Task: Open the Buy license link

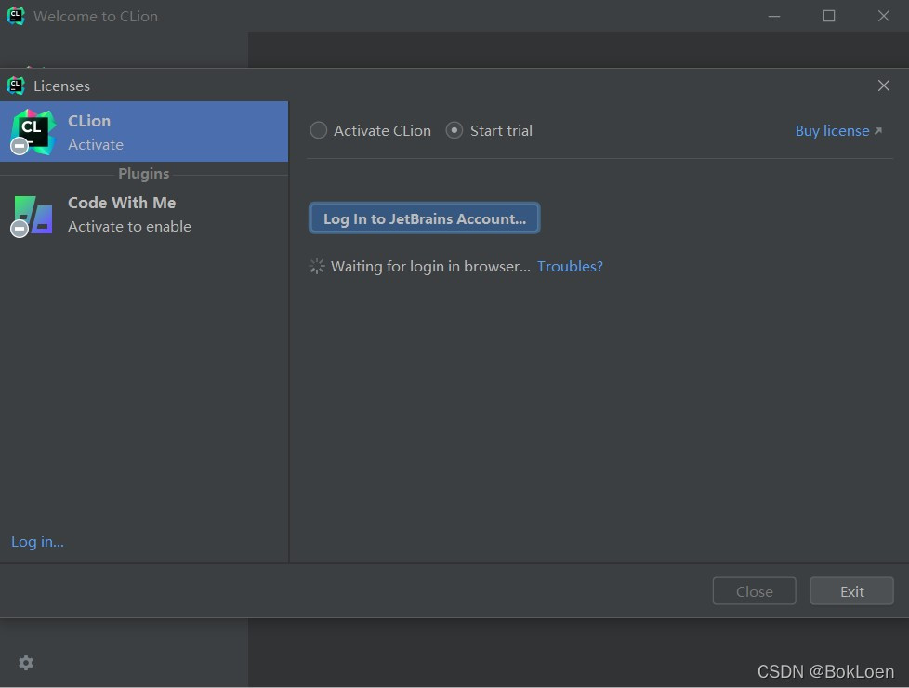Action: (838, 131)
